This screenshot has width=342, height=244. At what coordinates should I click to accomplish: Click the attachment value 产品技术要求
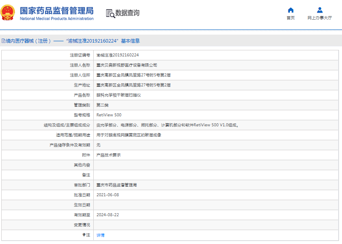point(108,155)
